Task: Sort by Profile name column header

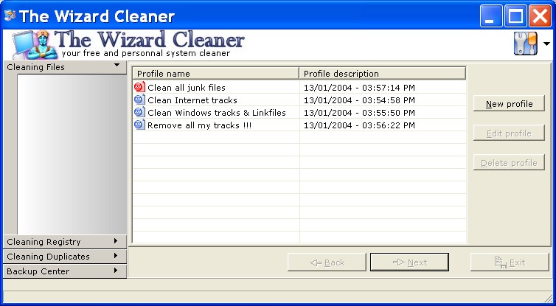Action: 216,74
